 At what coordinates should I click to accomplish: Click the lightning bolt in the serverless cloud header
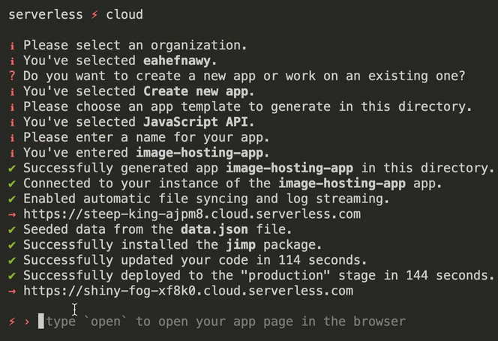click(x=94, y=14)
